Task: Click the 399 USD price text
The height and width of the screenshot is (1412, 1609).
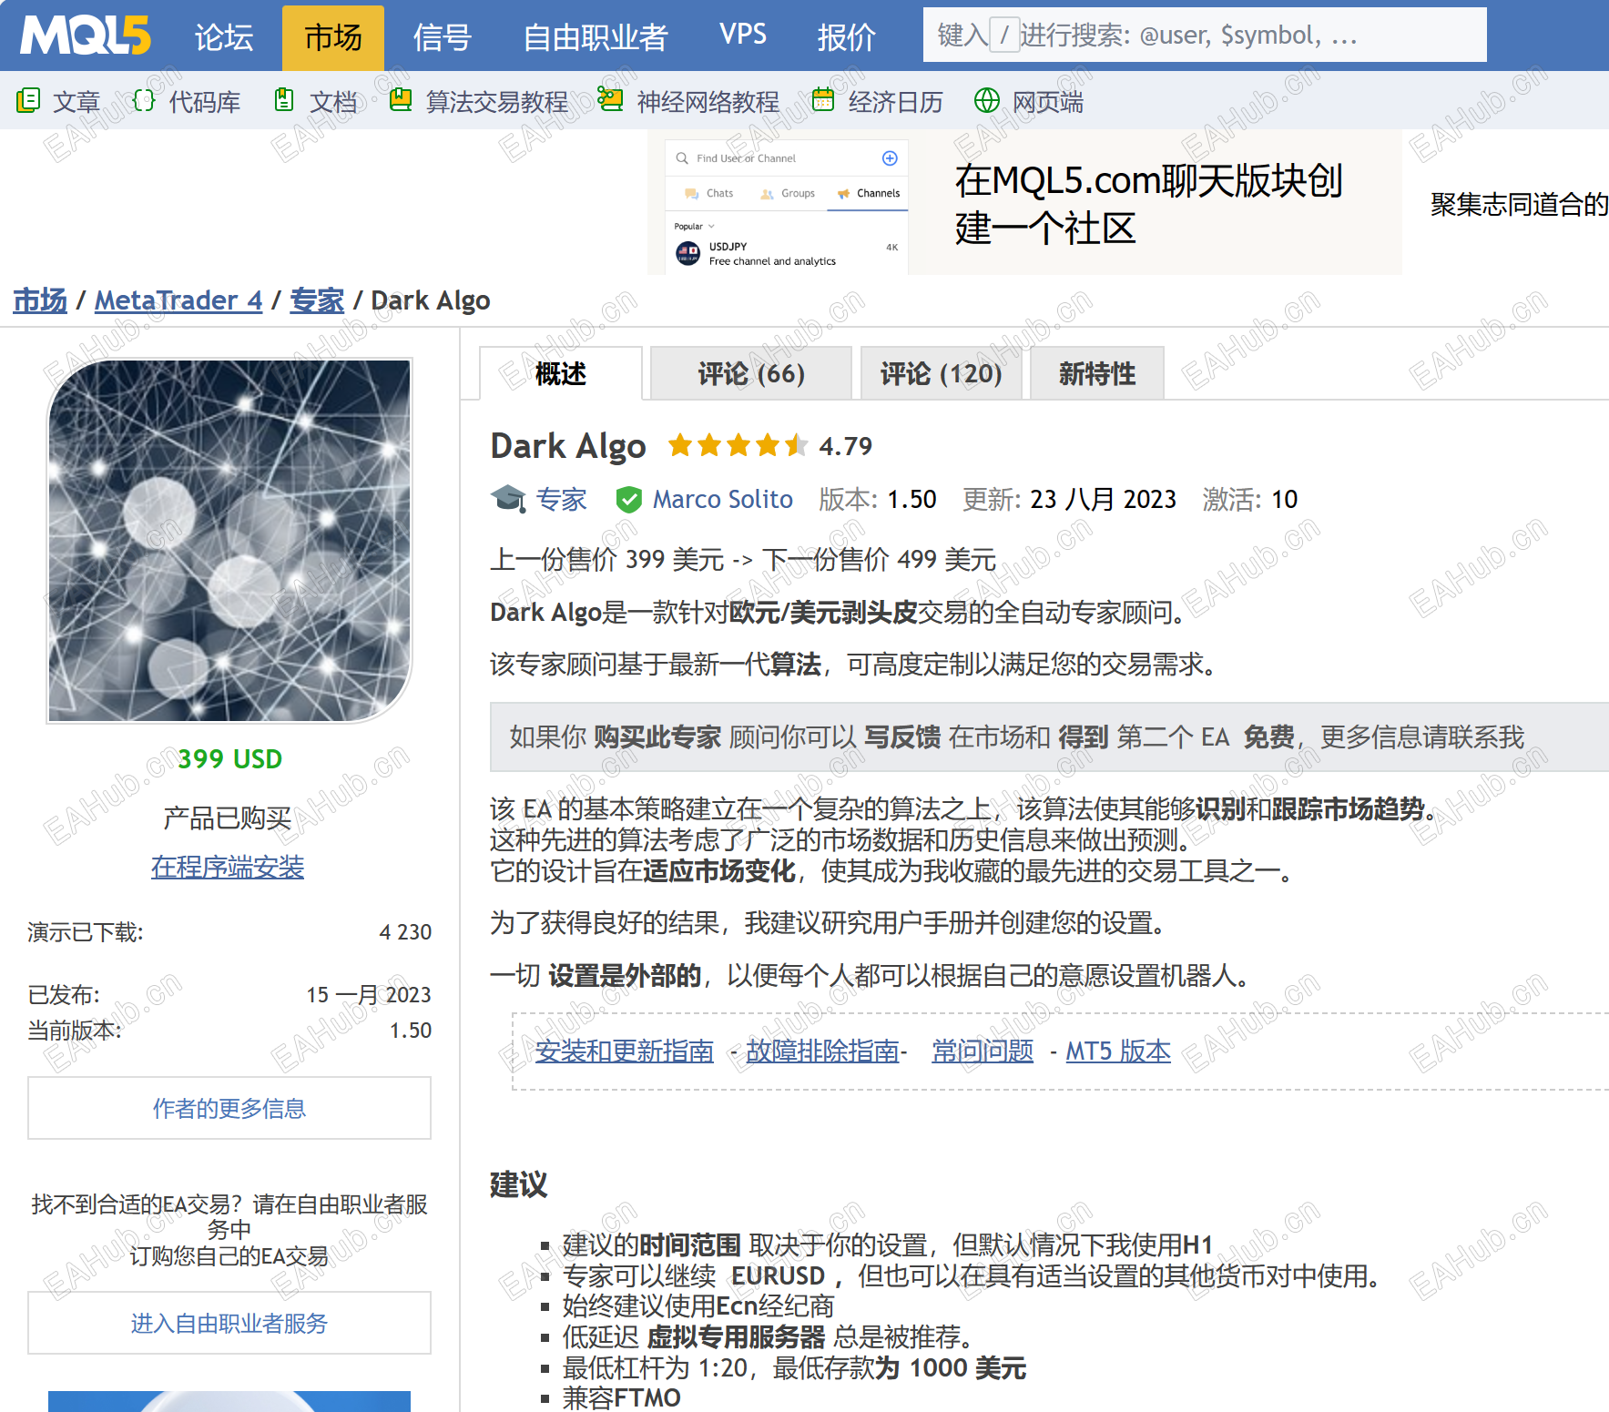Action: tap(229, 758)
